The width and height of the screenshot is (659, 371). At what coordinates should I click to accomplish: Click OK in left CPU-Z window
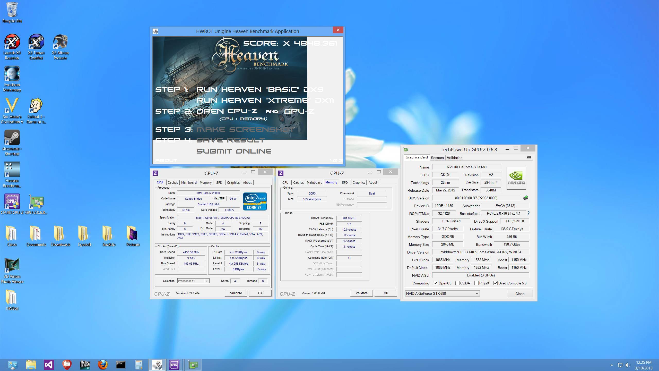(x=260, y=293)
